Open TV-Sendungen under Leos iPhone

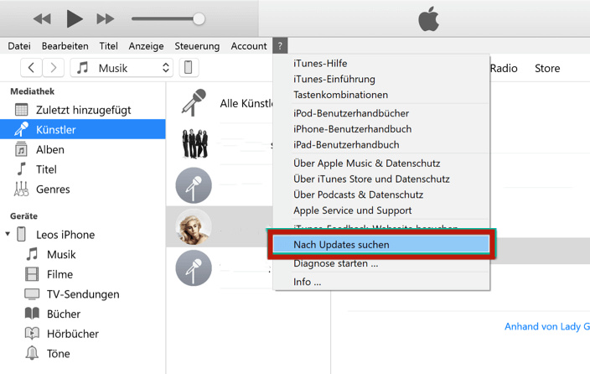(83, 294)
